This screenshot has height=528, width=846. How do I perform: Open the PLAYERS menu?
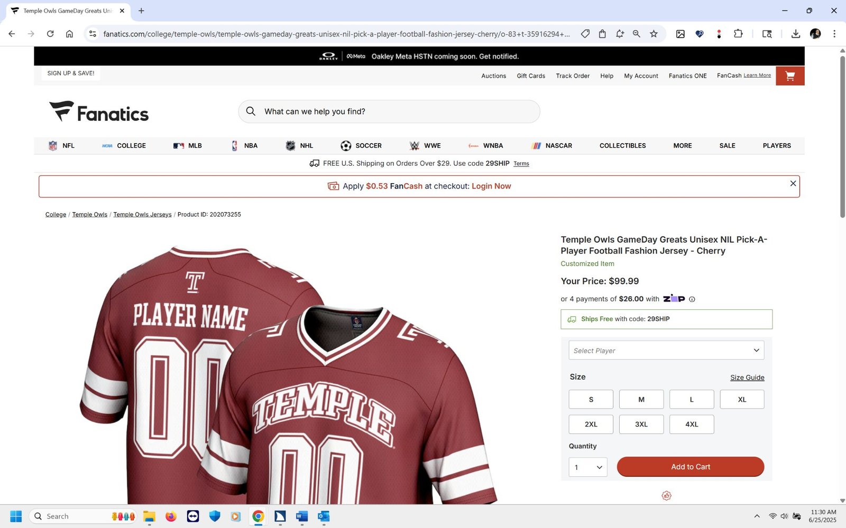tap(777, 146)
